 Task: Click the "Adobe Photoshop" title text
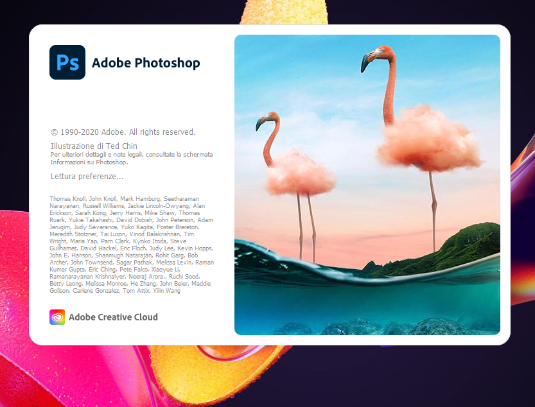coord(146,63)
